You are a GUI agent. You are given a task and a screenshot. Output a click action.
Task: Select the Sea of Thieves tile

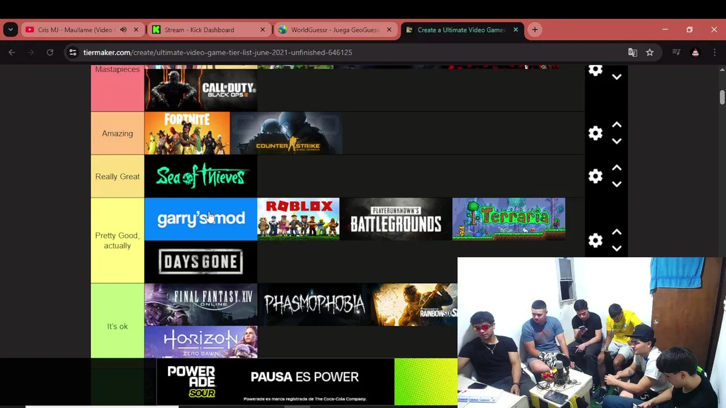(x=201, y=176)
